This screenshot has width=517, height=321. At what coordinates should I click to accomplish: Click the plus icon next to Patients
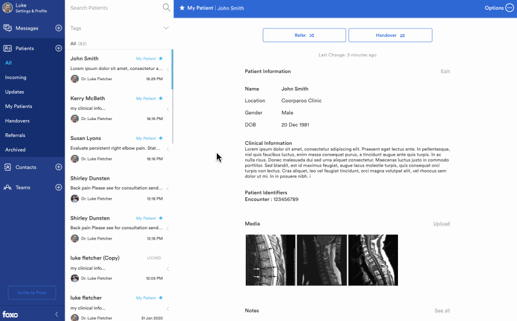pyautogui.click(x=59, y=48)
